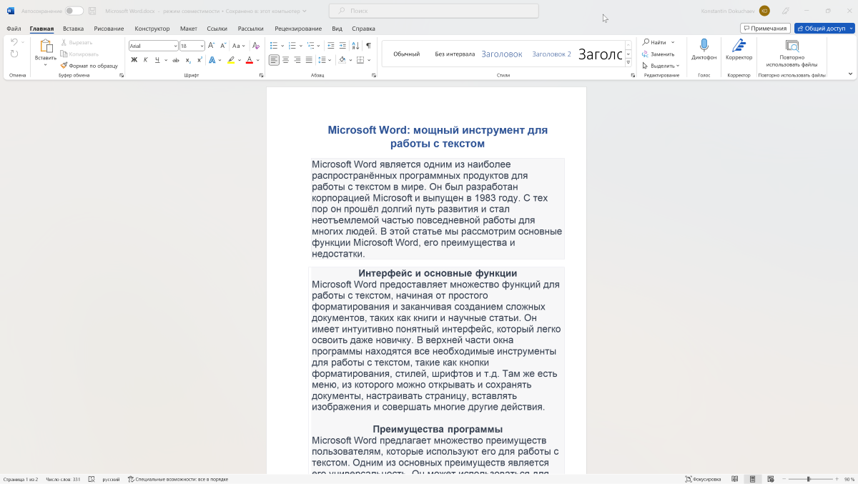The height and width of the screenshot is (484, 858).
Task: Click the Примечания comments button
Action: pyautogui.click(x=766, y=29)
